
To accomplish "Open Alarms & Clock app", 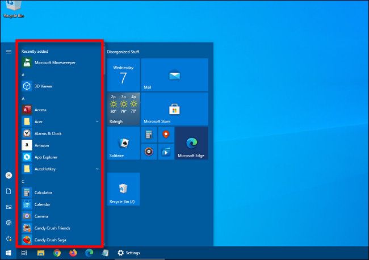I will [x=60, y=133].
